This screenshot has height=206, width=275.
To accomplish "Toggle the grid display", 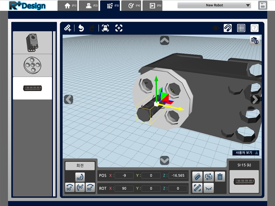I will 241,28.
